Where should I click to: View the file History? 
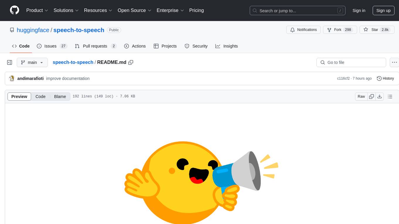385,78
